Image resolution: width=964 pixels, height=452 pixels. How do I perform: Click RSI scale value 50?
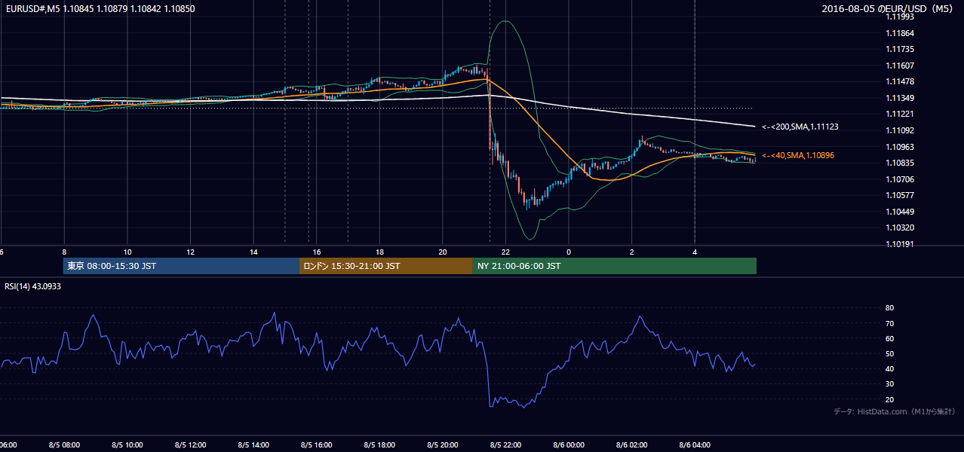coord(890,353)
